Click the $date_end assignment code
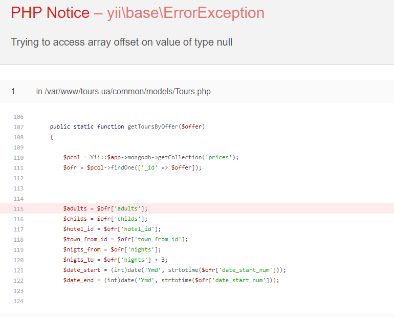The height and width of the screenshot is (317, 394). click(x=171, y=280)
